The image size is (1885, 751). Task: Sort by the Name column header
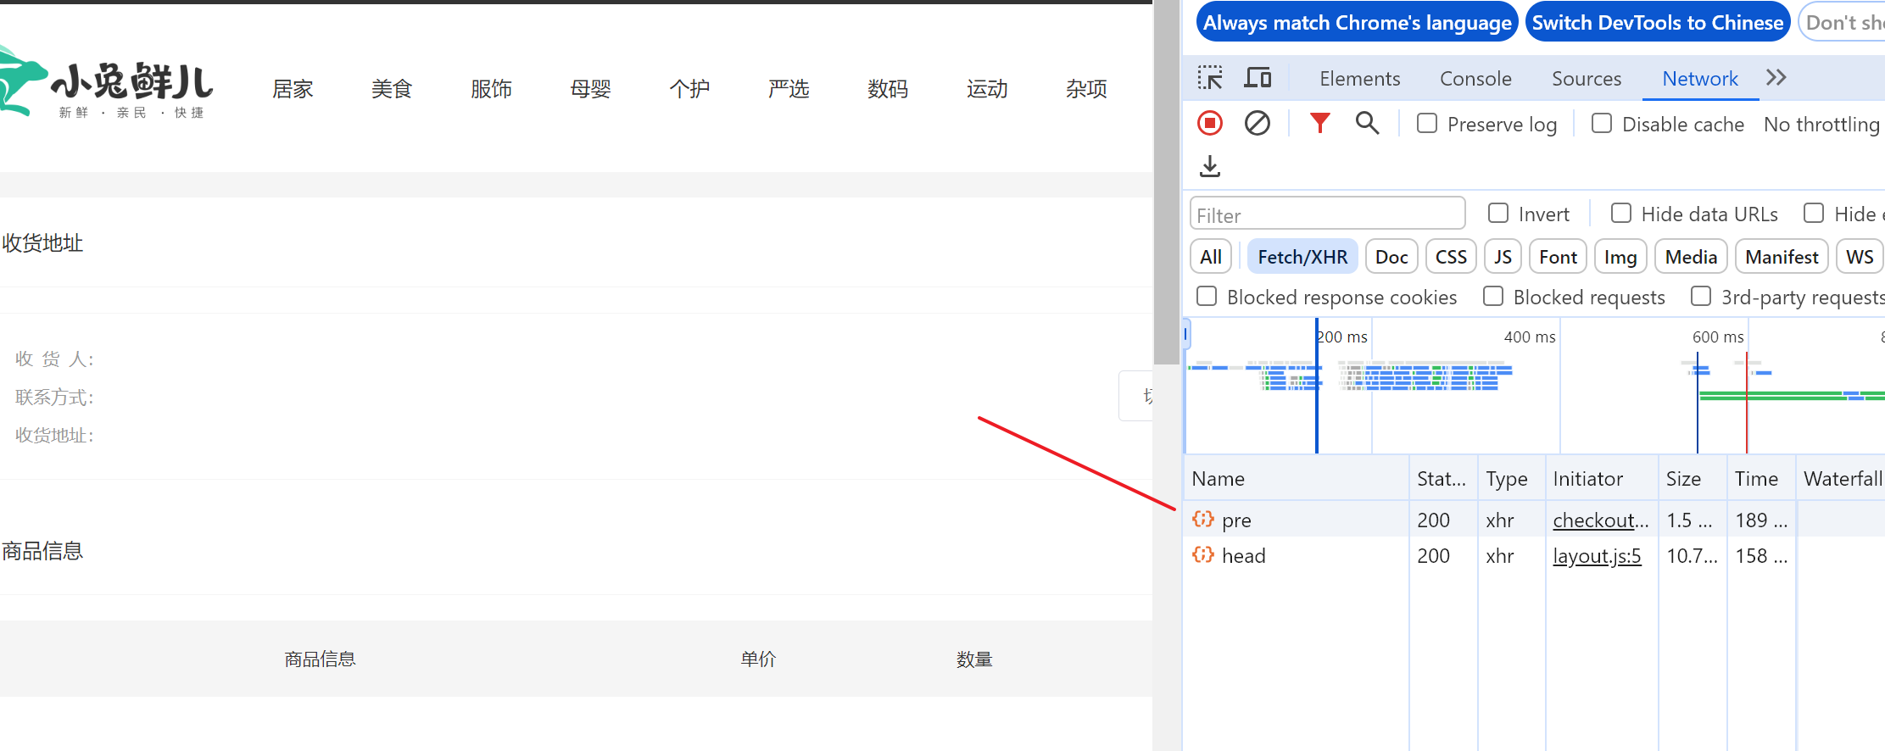(x=1296, y=478)
